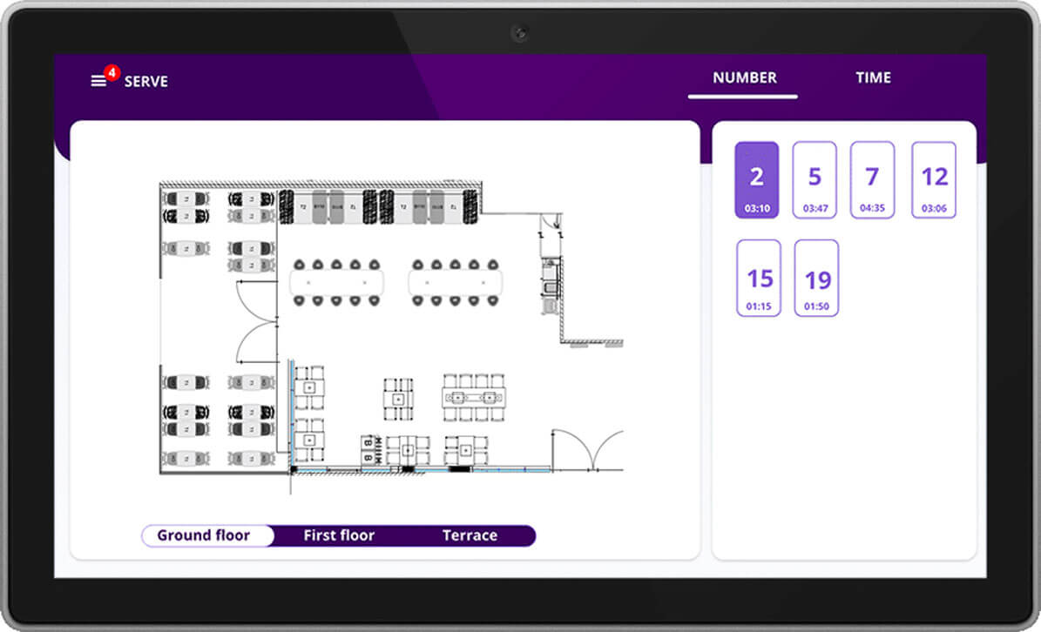Viewport: 1041px width, 632px height.
Task: Select order card number 5
Action: click(x=815, y=180)
